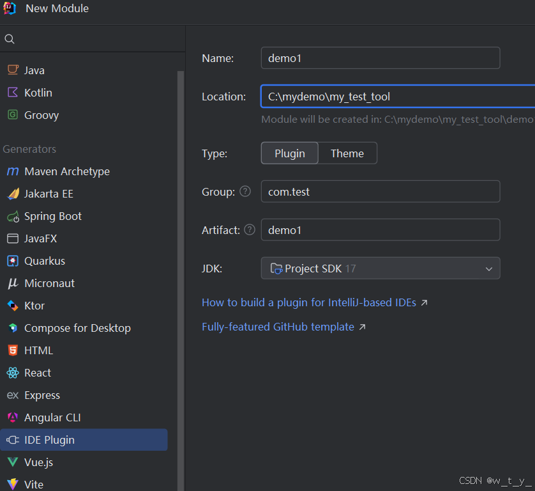
Task: Click the Compose for Desktop icon
Action: pos(13,328)
